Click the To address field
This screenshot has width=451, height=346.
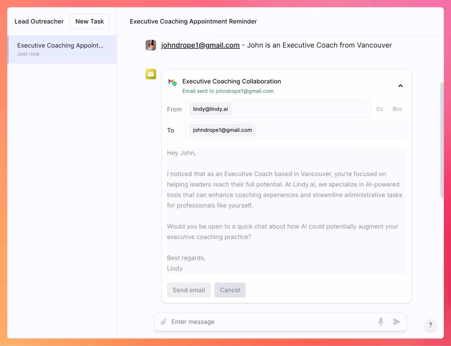point(296,130)
